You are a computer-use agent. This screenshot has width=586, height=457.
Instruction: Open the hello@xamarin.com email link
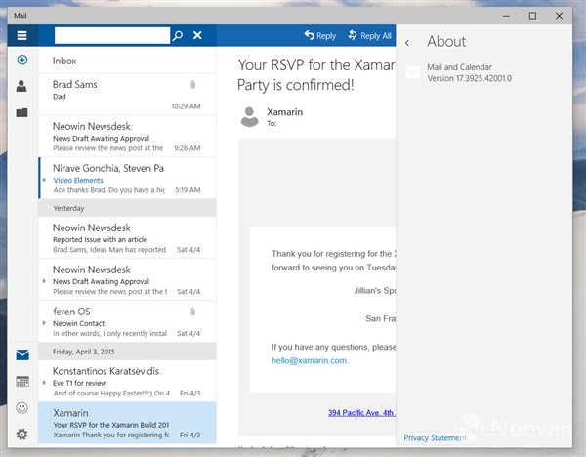310,360
